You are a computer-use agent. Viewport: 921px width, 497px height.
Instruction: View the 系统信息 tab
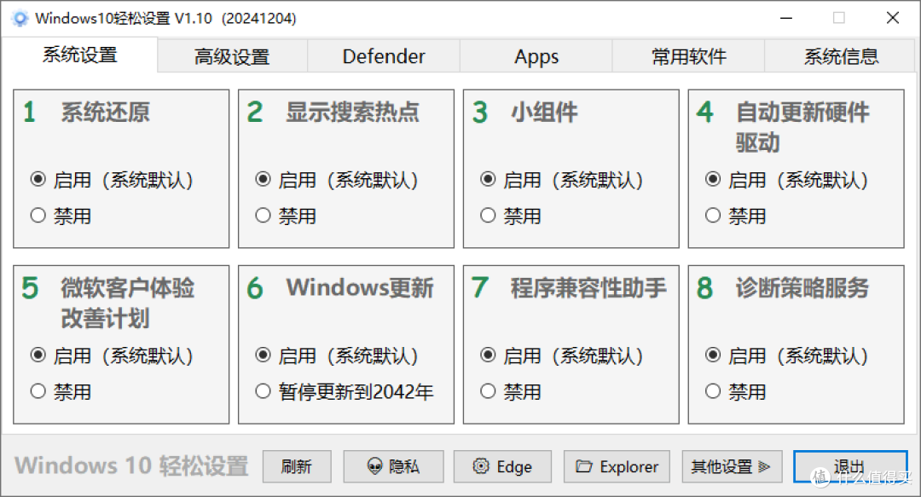841,56
